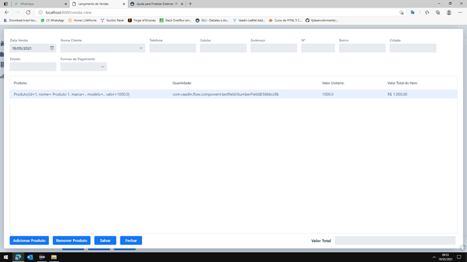Reload the page with the refresh icon
467x262 pixels.
pos(28,12)
